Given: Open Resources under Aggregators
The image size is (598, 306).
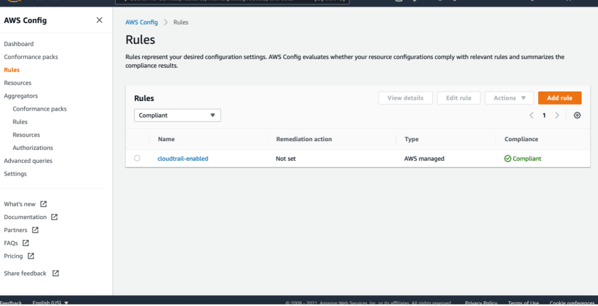Looking at the screenshot, I should coord(27,135).
